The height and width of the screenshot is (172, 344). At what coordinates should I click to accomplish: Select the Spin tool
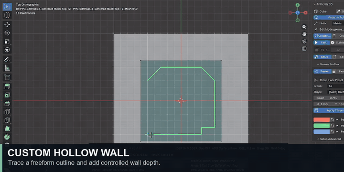click(x=7, y=137)
